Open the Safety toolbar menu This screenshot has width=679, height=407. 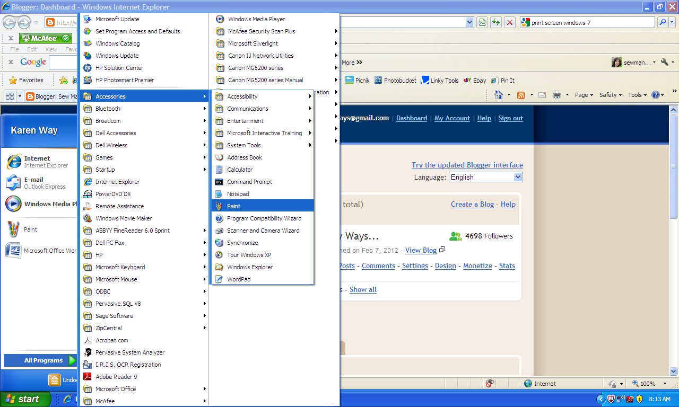(x=611, y=95)
